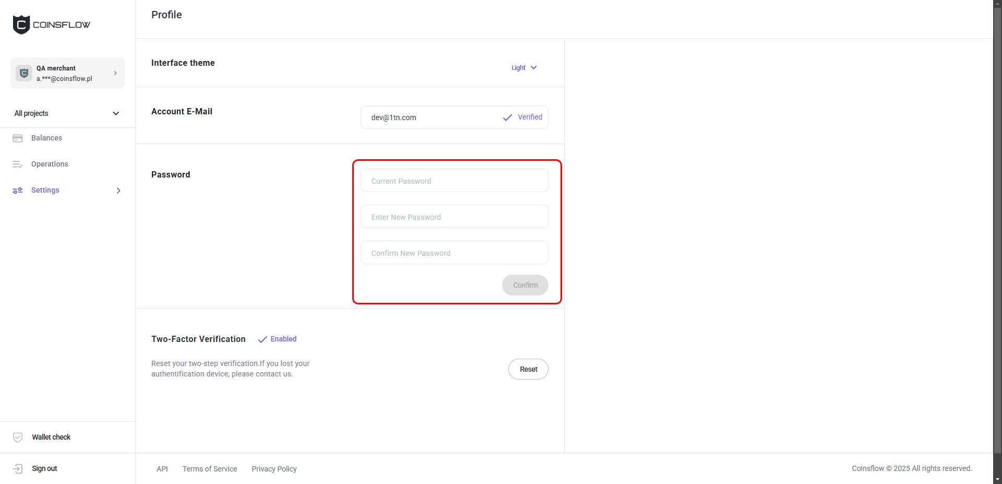Open the Privacy Policy page
The image size is (1002, 484).
(273, 469)
